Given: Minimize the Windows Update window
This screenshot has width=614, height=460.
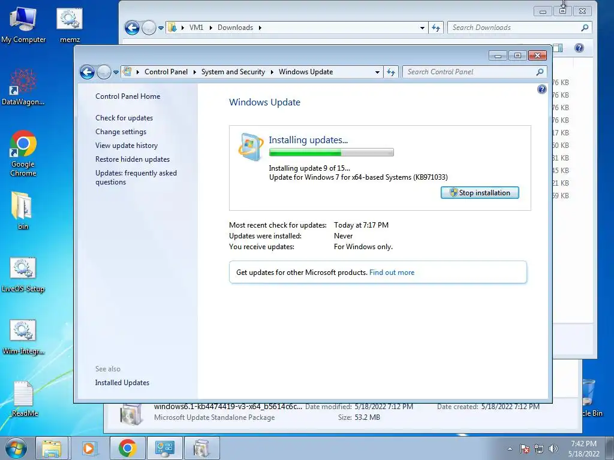Looking at the screenshot, I should click(498, 56).
